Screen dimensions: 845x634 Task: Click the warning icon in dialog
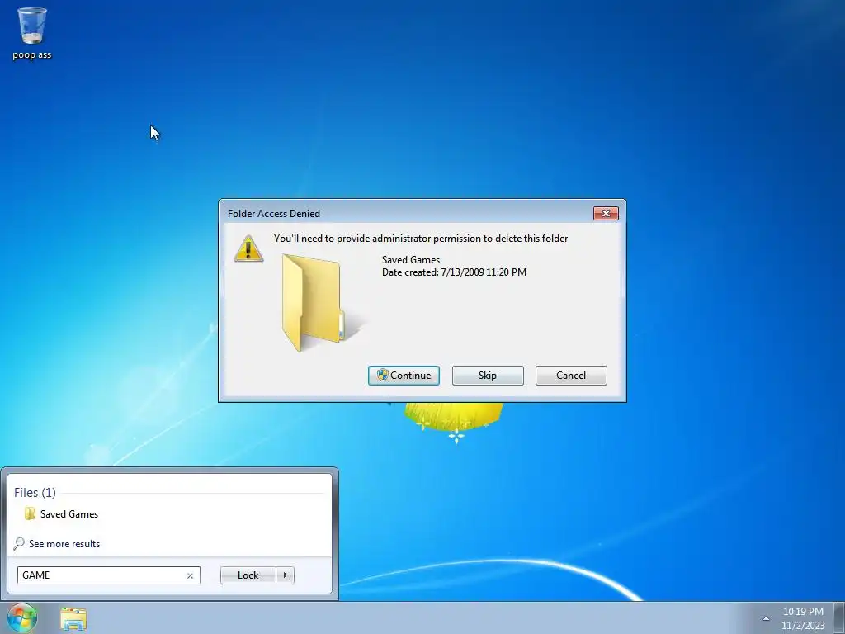point(248,248)
